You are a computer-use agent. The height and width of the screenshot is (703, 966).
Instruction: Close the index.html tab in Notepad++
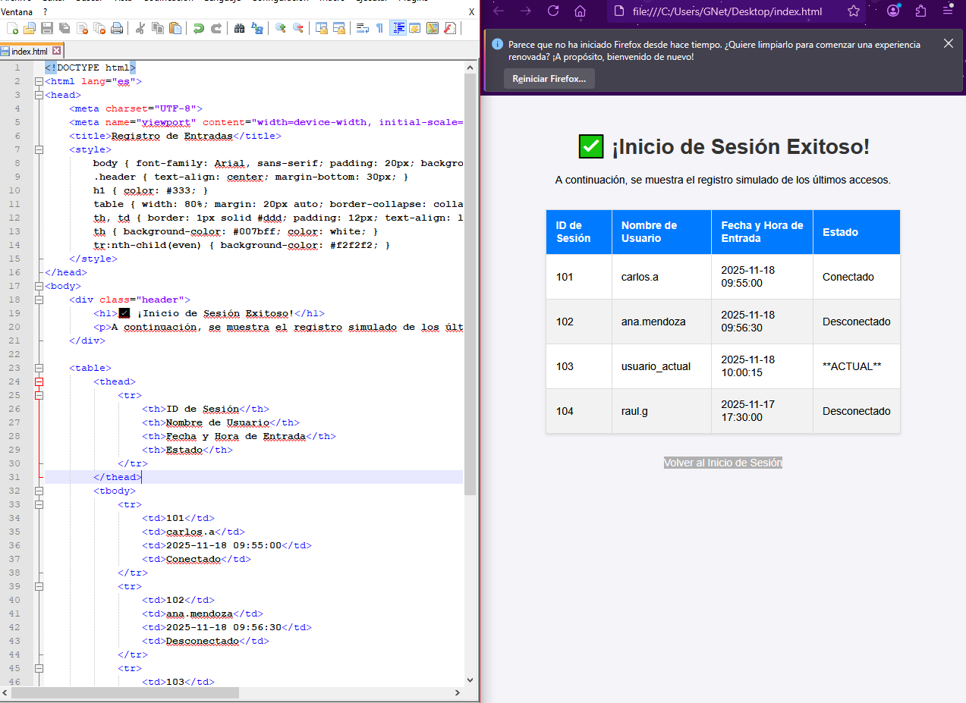click(56, 52)
